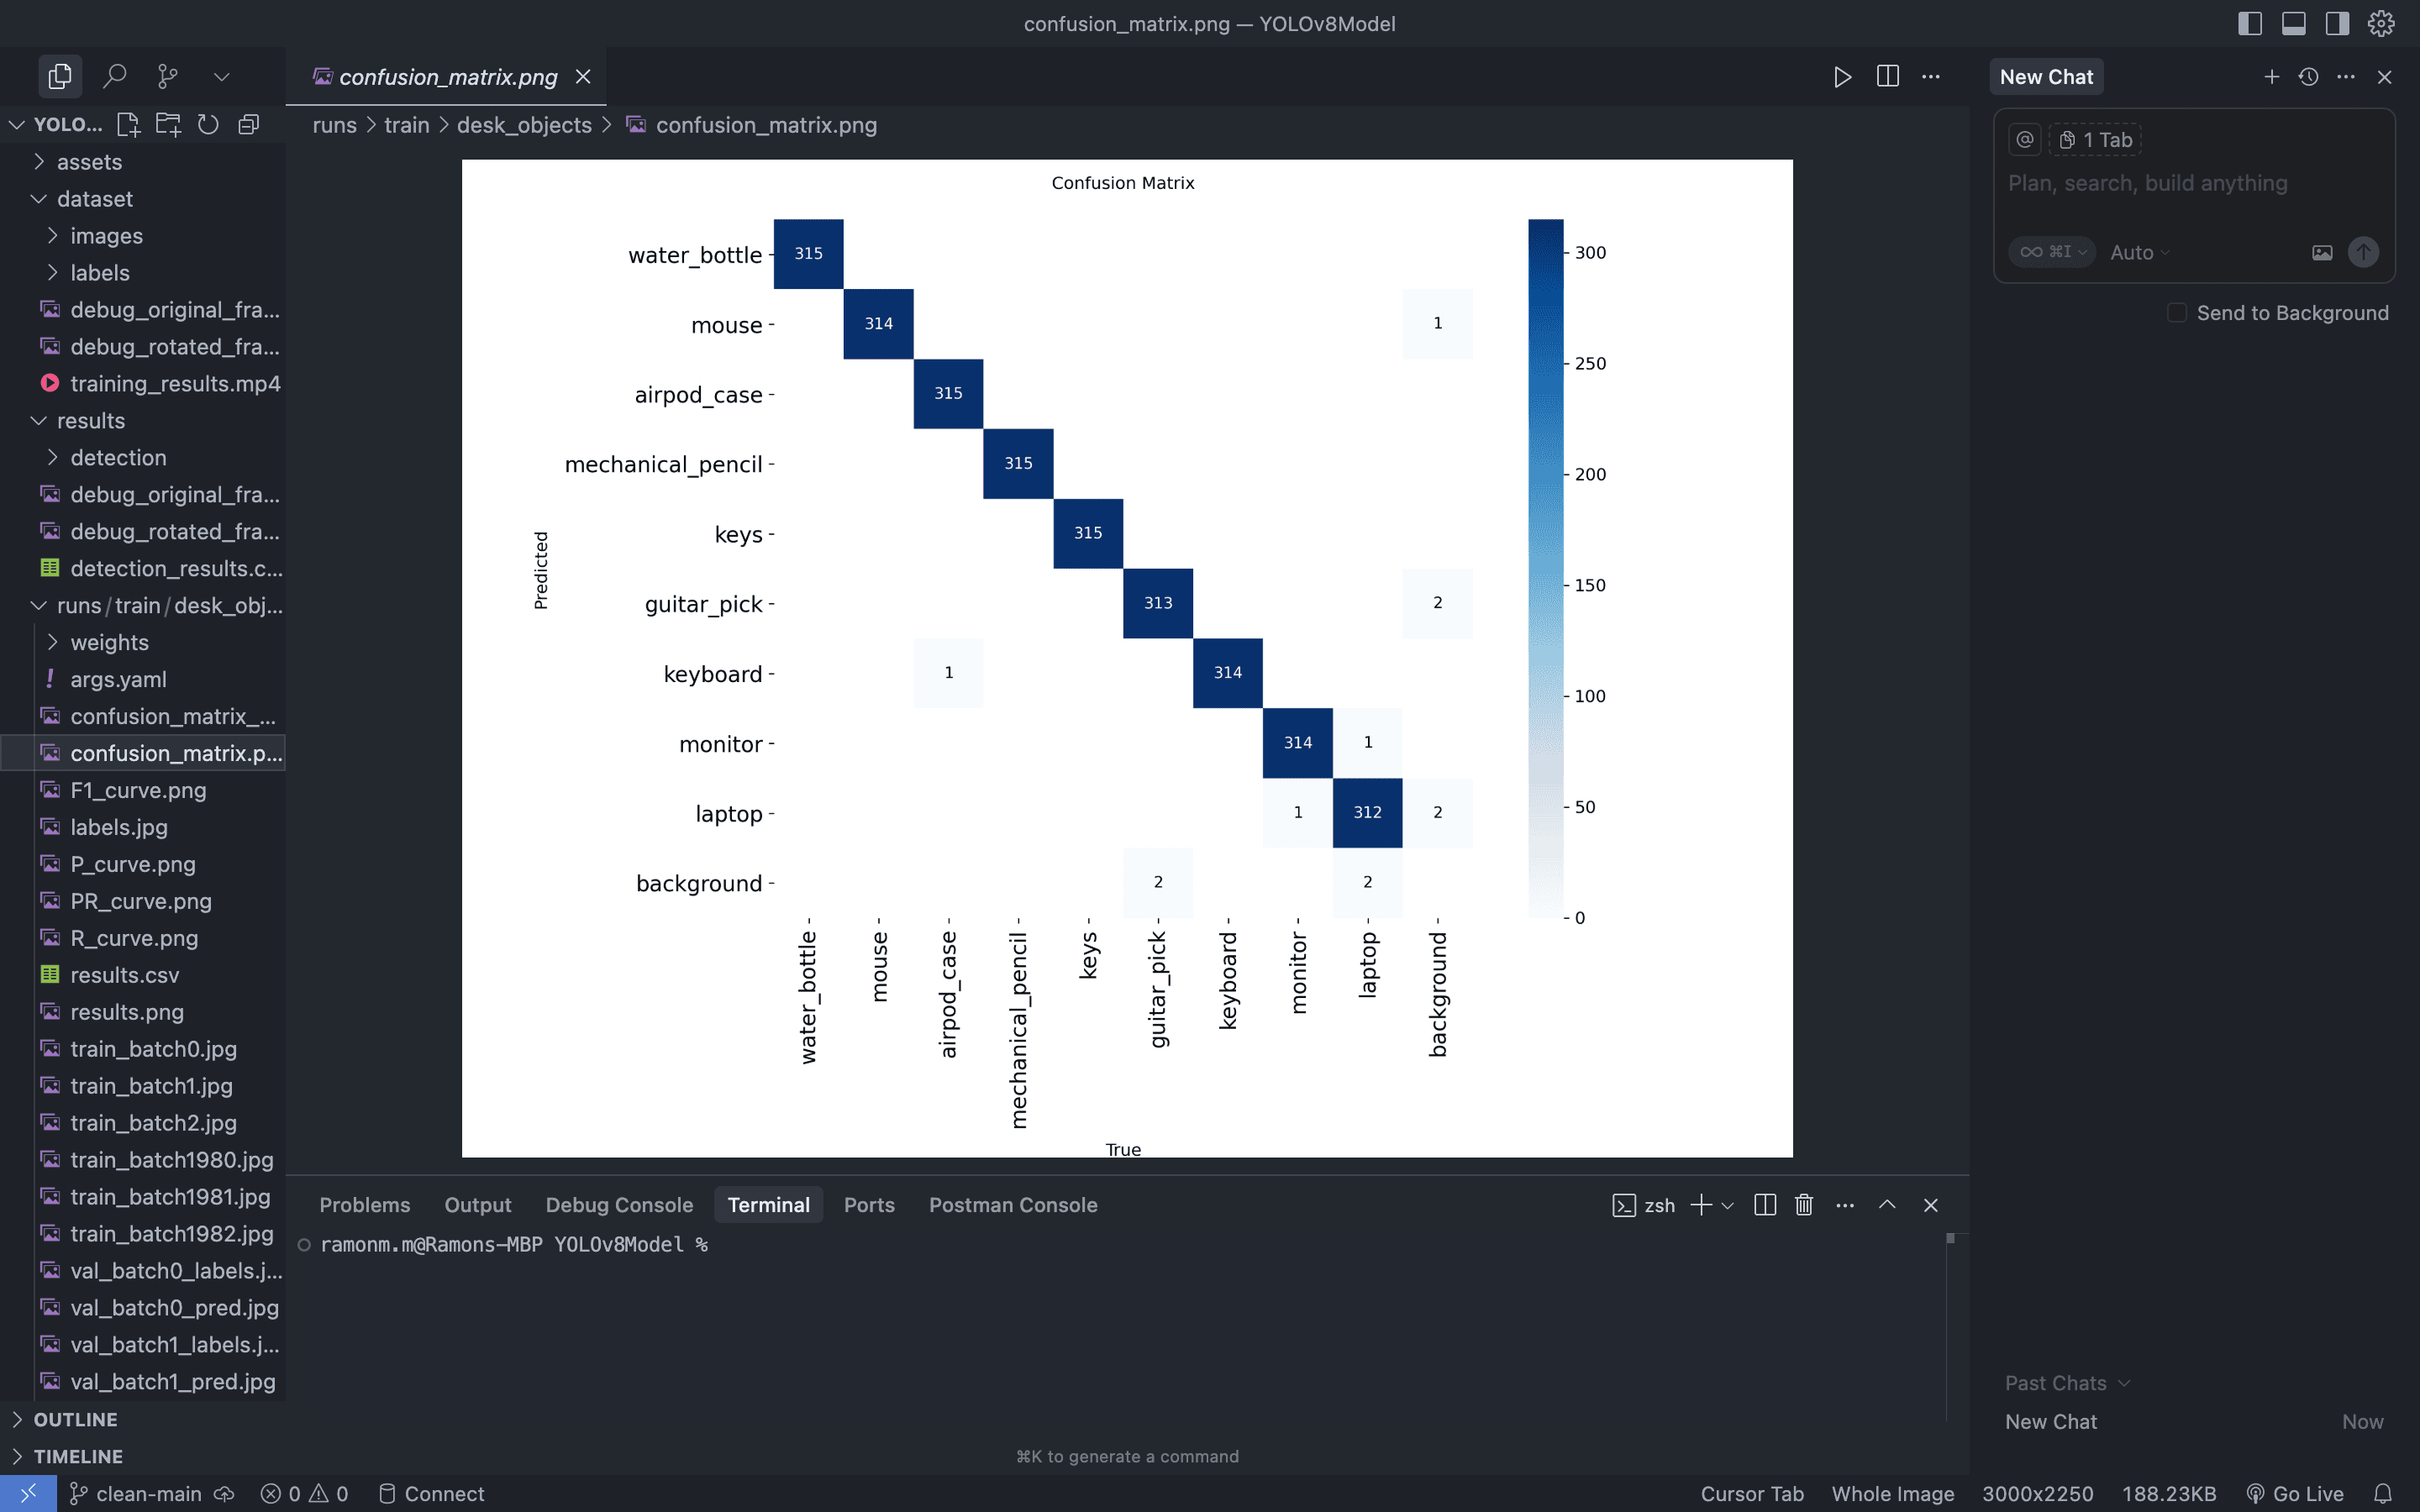Split the editor right
Image resolution: width=2420 pixels, height=1512 pixels.
(1887, 76)
